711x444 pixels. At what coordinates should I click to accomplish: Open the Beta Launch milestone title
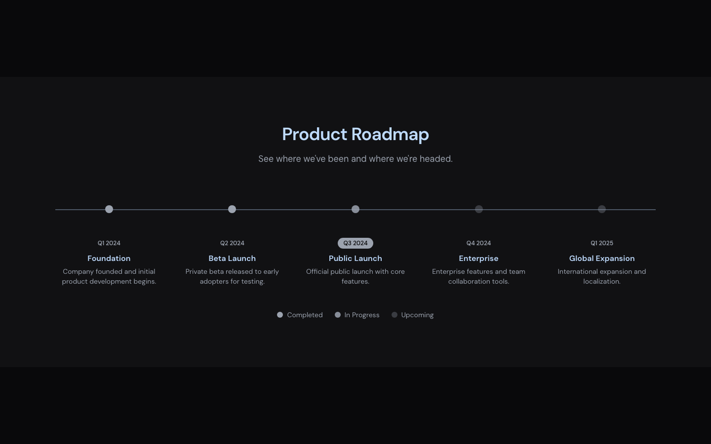232,259
